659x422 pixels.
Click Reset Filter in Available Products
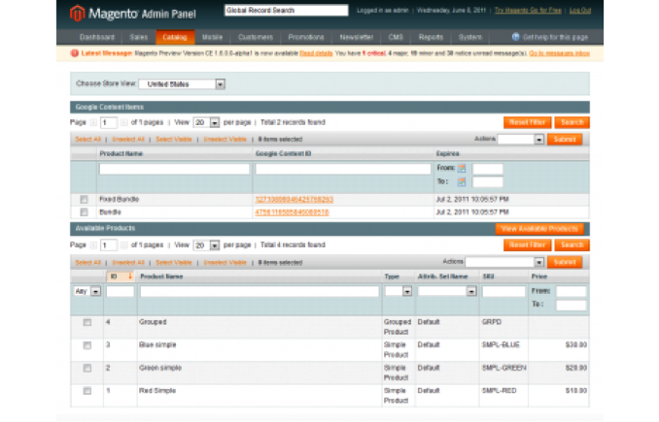pyautogui.click(x=528, y=245)
